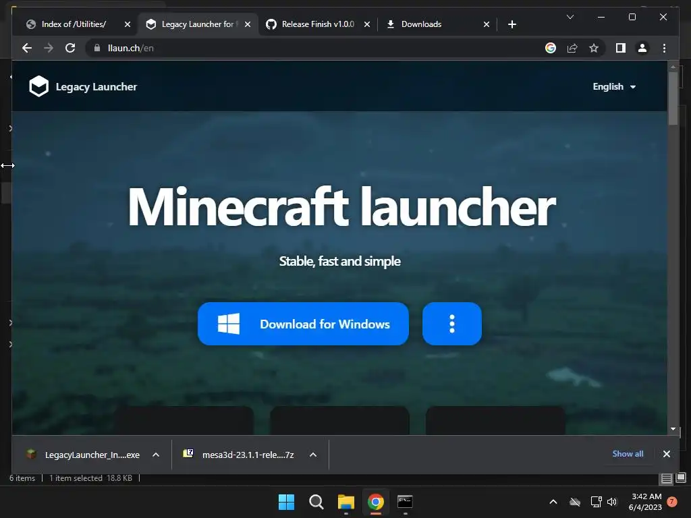Open taskbar Search
691x518 pixels.
pyautogui.click(x=316, y=502)
